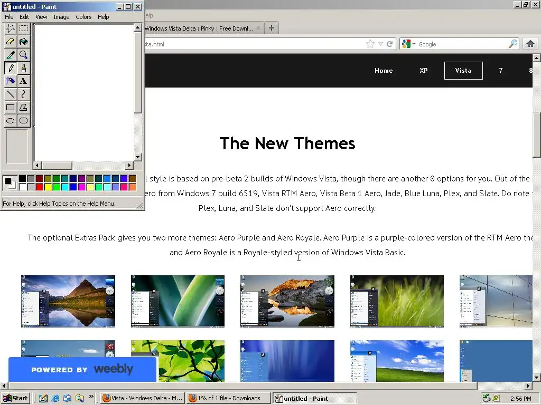
Task: Open the Downloads window from taskbar
Action: [x=228, y=398]
